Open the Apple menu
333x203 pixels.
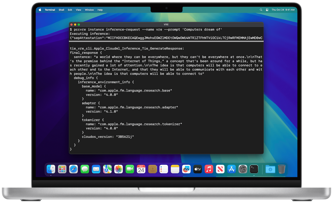click(x=40, y=10)
